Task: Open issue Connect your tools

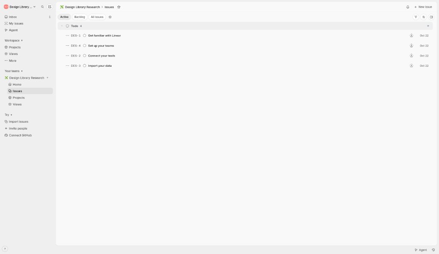Action: tap(102, 56)
